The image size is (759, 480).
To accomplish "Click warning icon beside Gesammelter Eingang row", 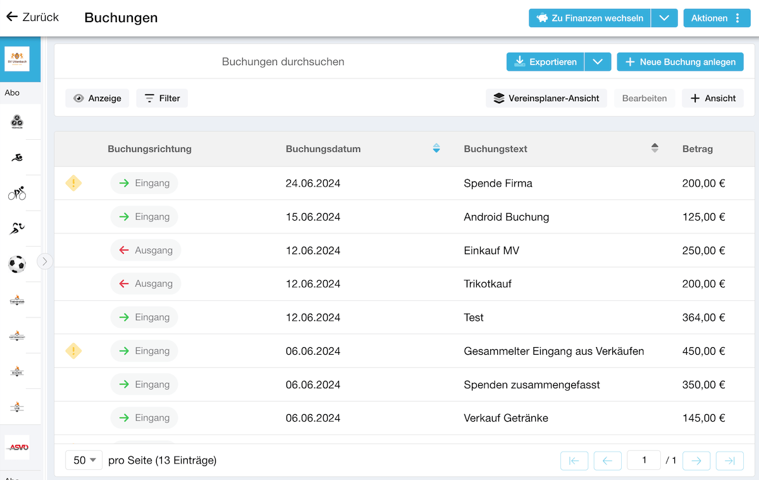I will click(x=74, y=351).
